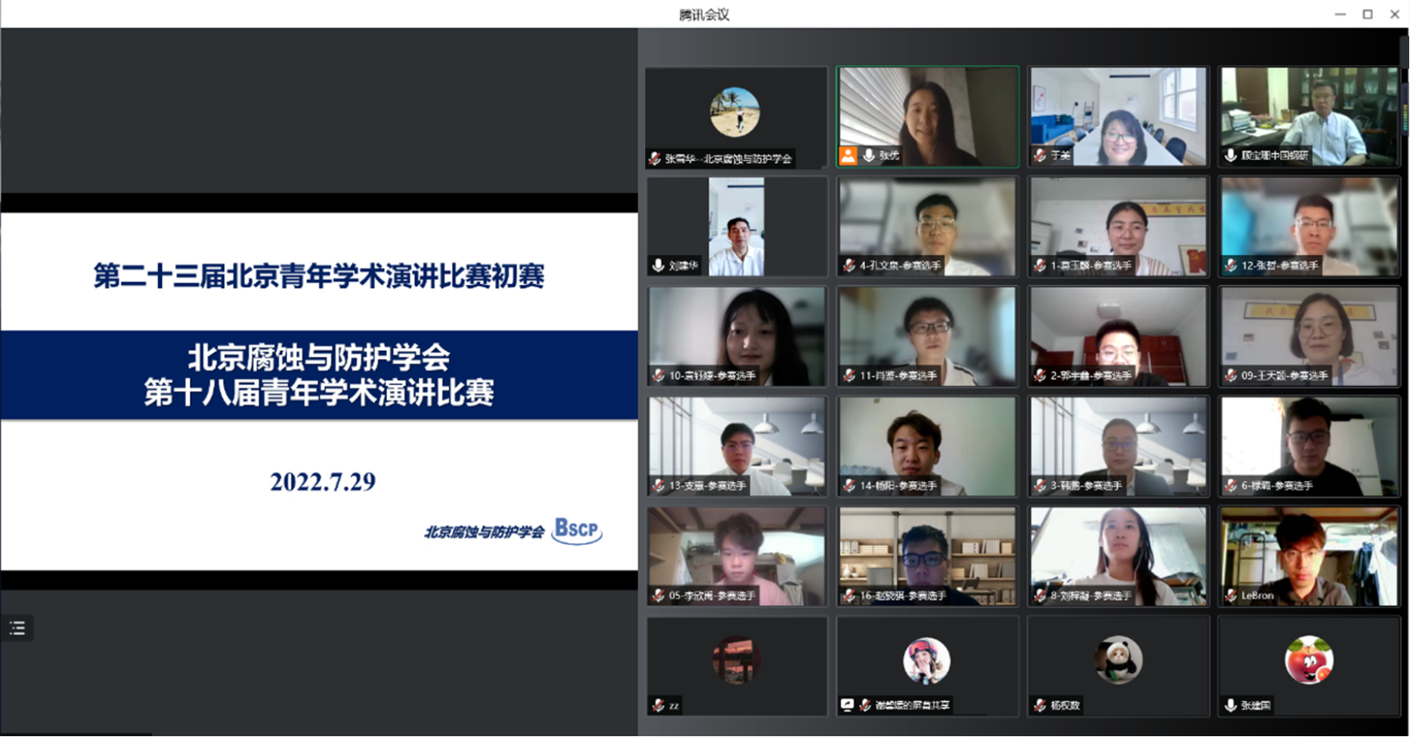Click the microphone icon beside 张优
This screenshot has height=737, width=1410.
[x=869, y=156]
